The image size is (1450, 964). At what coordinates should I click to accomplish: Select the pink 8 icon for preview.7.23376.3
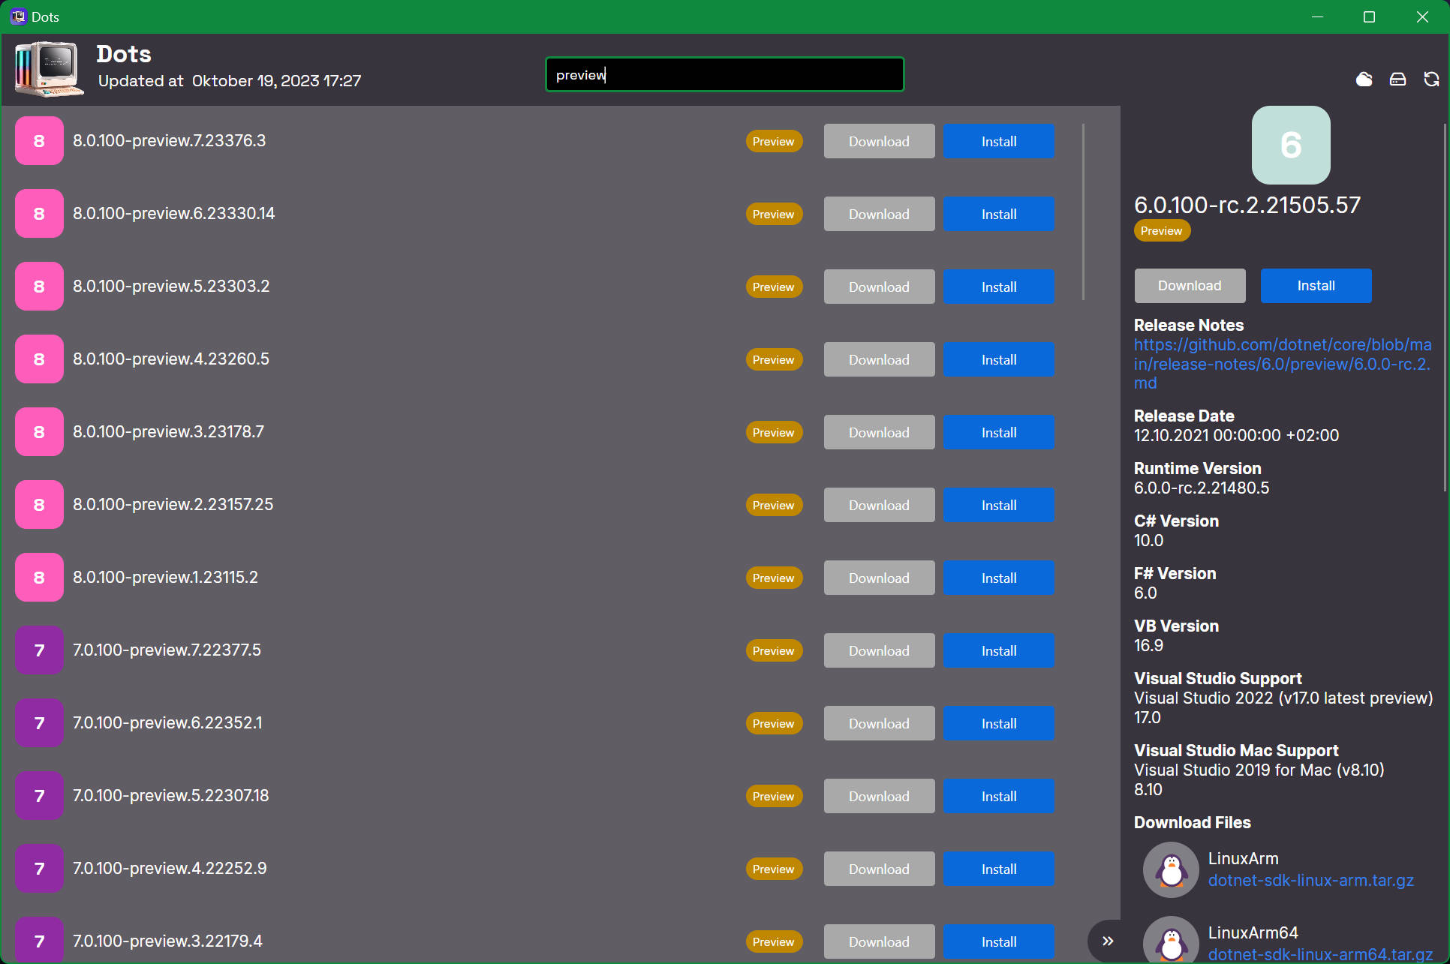pos(39,141)
